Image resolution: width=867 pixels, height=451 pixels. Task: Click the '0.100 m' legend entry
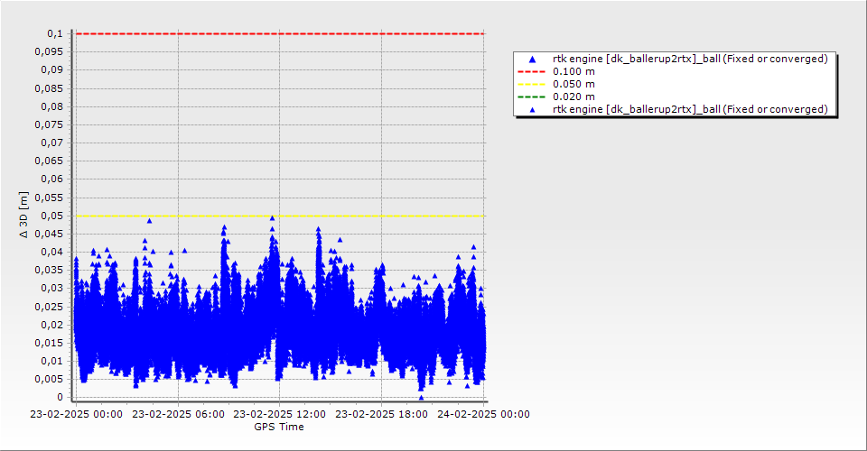(x=573, y=72)
